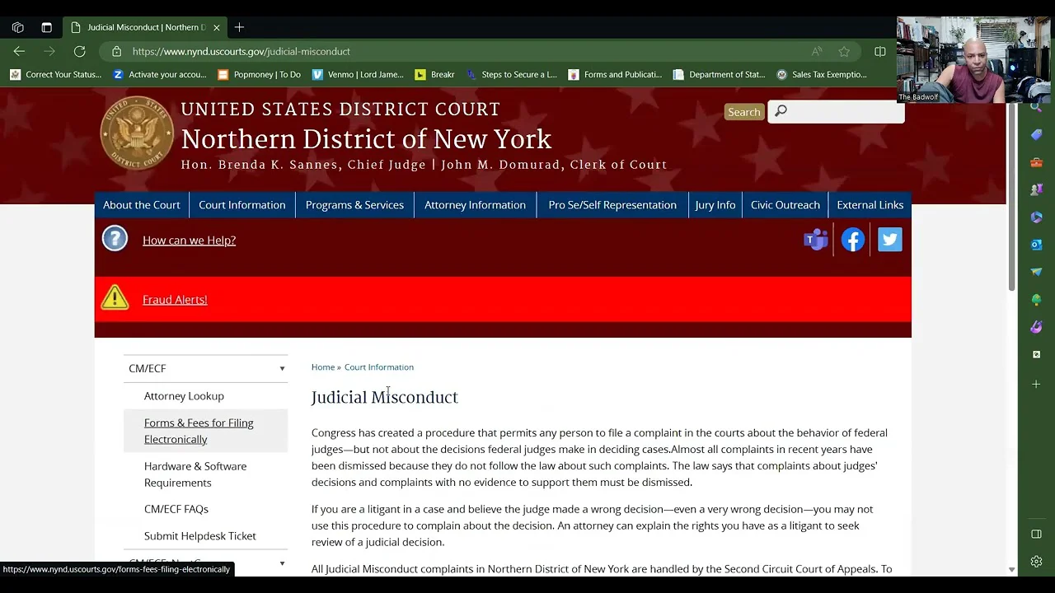Refresh the page in the browser
Screen dimensions: 1055x593
[x=80, y=51]
